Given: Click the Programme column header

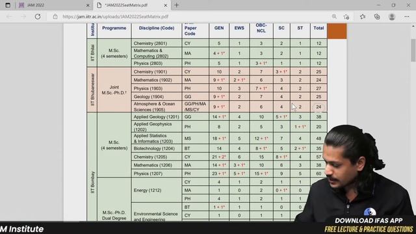Looking at the screenshot, I should pos(114,28).
